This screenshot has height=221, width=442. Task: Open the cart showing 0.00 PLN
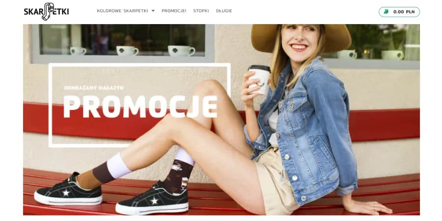pos(399,12)
